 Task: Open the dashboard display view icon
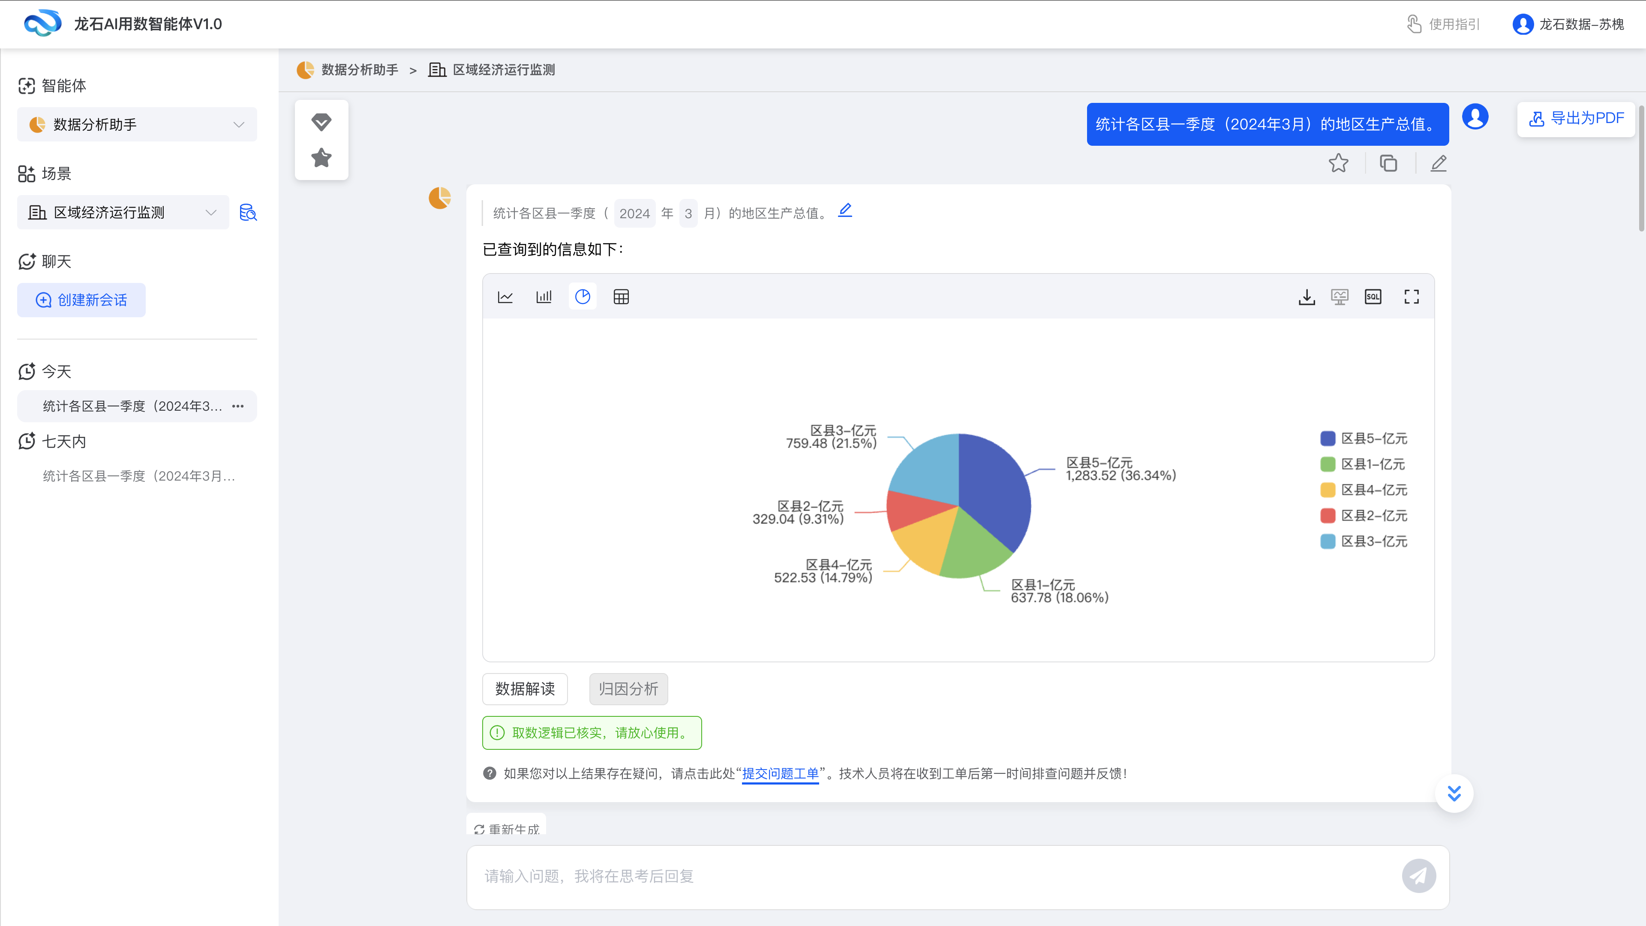(x=1340, y=297)
